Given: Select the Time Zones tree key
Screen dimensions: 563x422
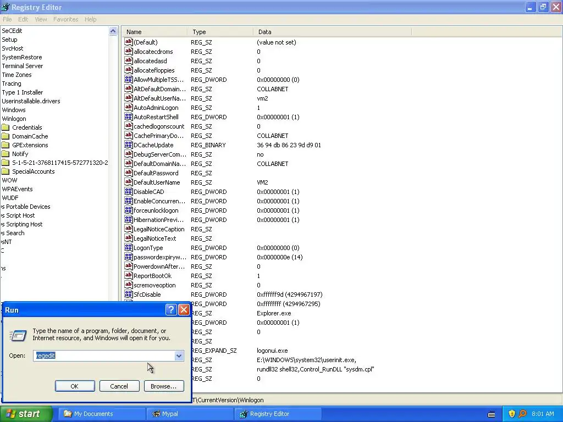Looking at the screenshot, I should coord(16,75).
